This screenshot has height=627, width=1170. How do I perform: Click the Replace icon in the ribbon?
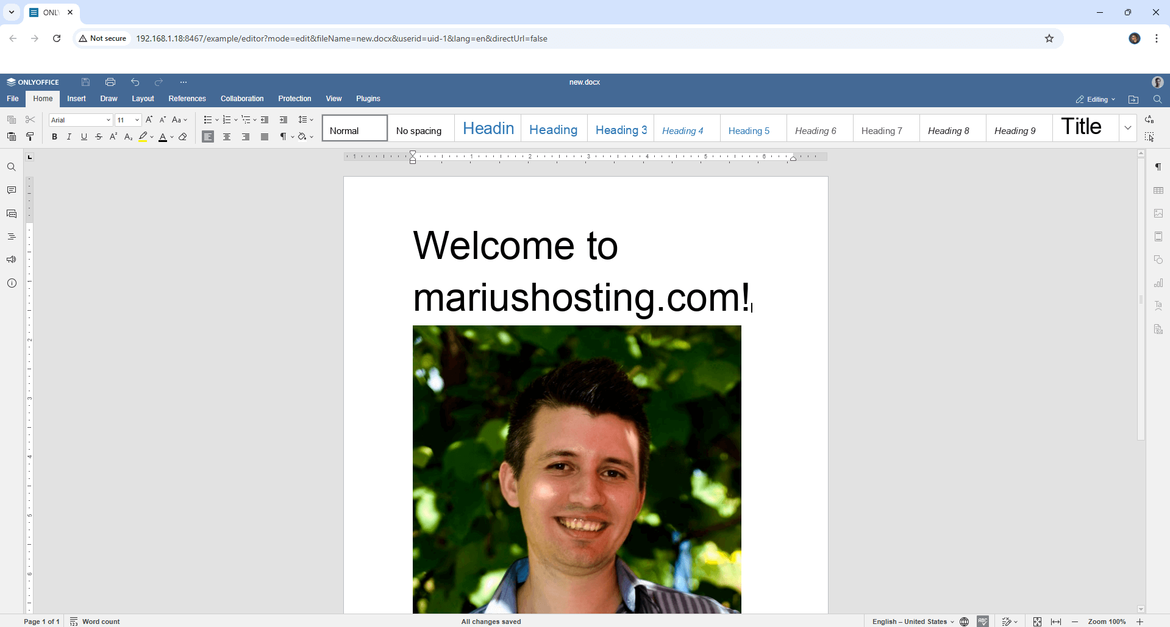[x=1149, y=120]
